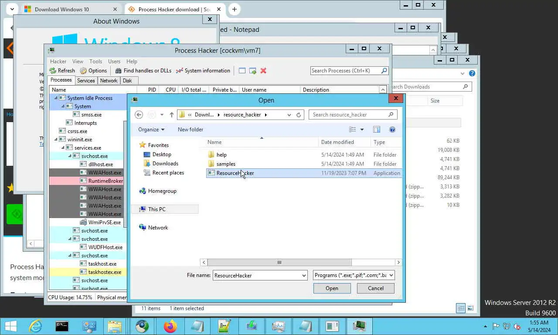The height and width of the screenshot is (335, 558).
Task: Click the magnifier in Search Processes box
Action: (x=384, y=71)
